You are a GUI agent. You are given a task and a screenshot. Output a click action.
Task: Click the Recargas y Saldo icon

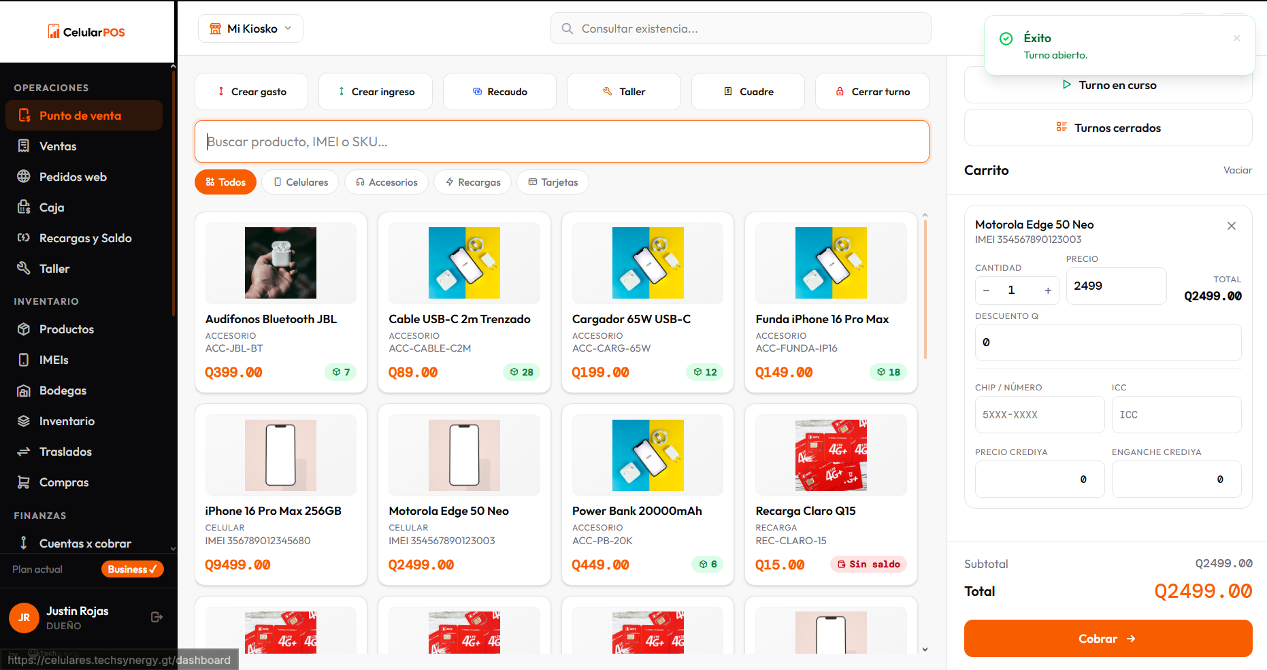pyautogui.click(x=24, y=237)
